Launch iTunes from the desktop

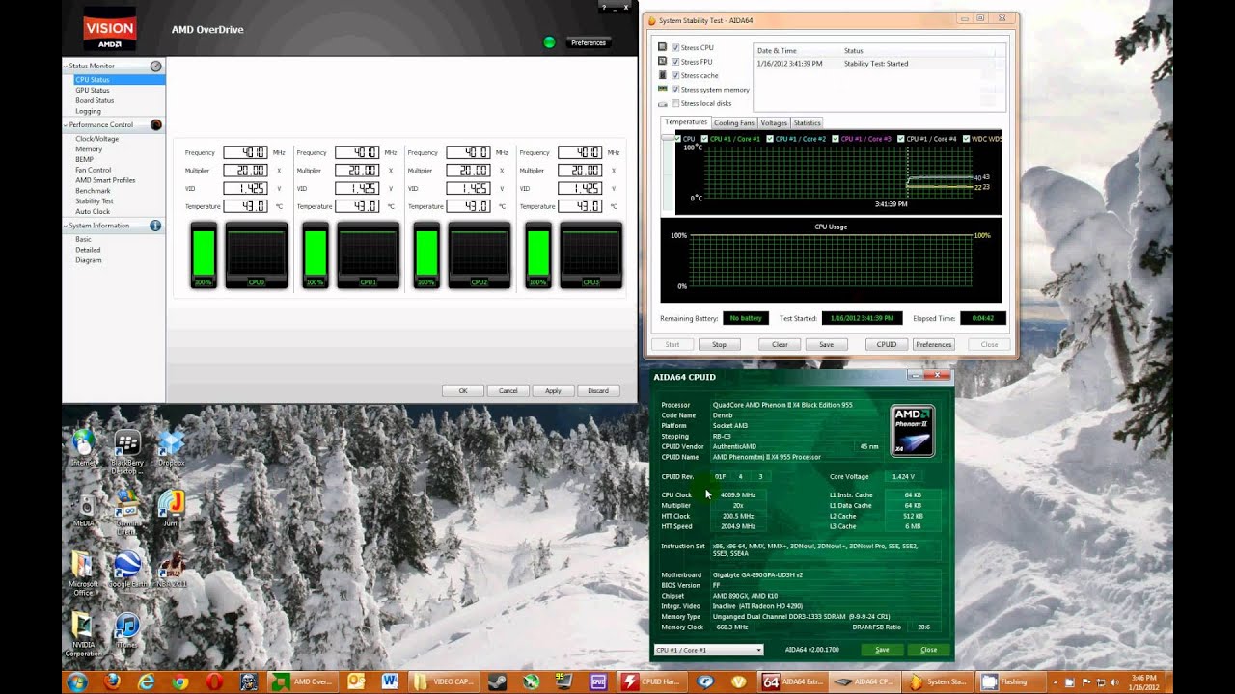click(x=127, y=630)
